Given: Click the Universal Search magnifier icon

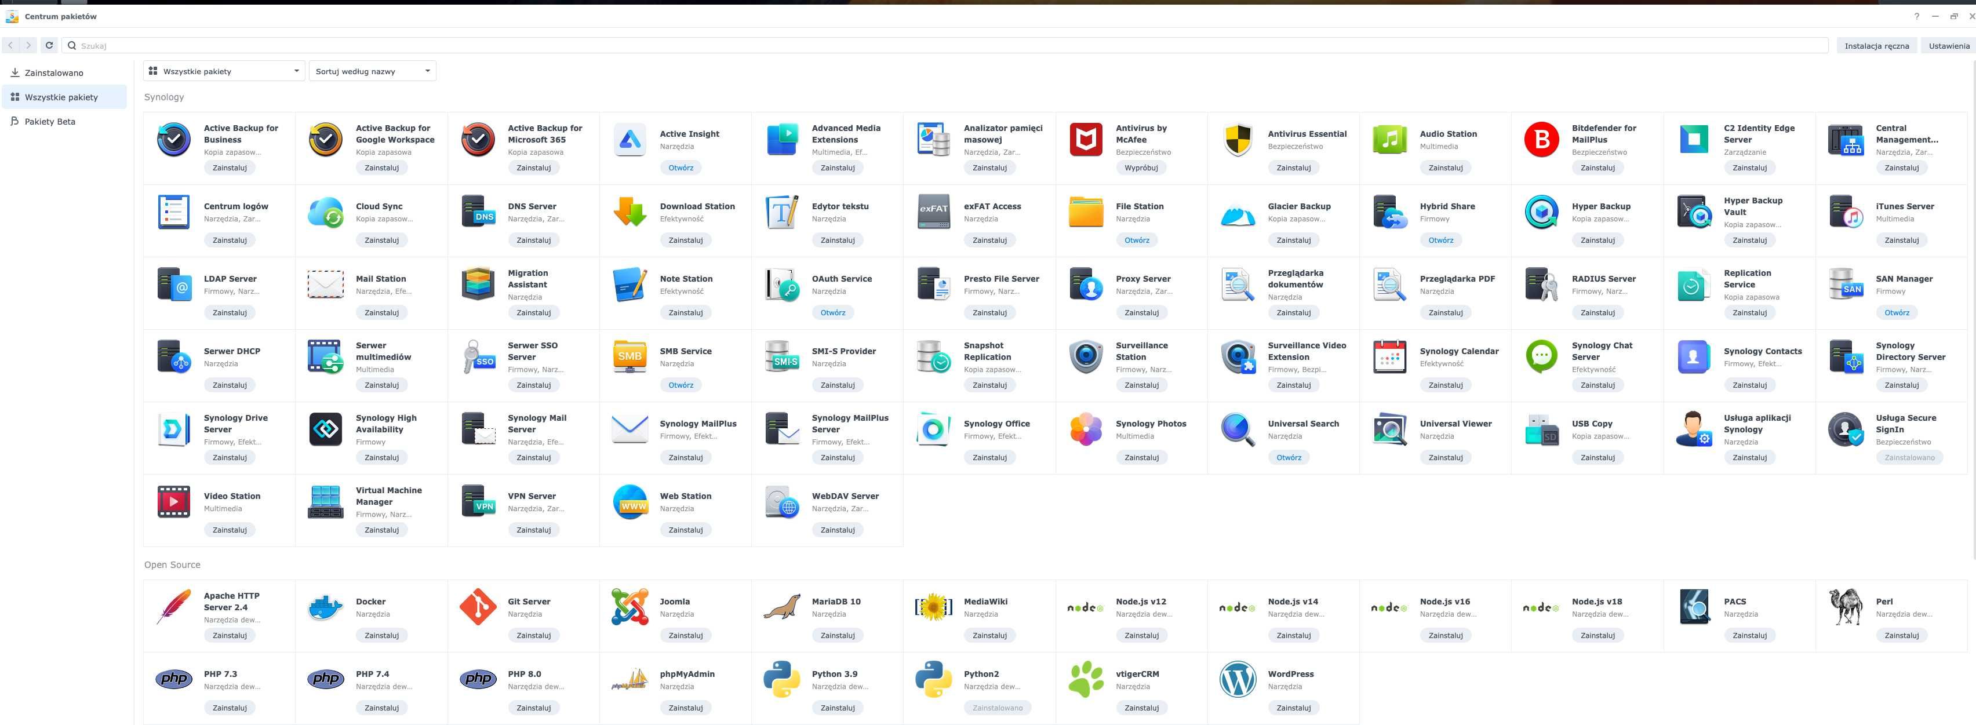Looking at the screenshot, I should 1238,429.
